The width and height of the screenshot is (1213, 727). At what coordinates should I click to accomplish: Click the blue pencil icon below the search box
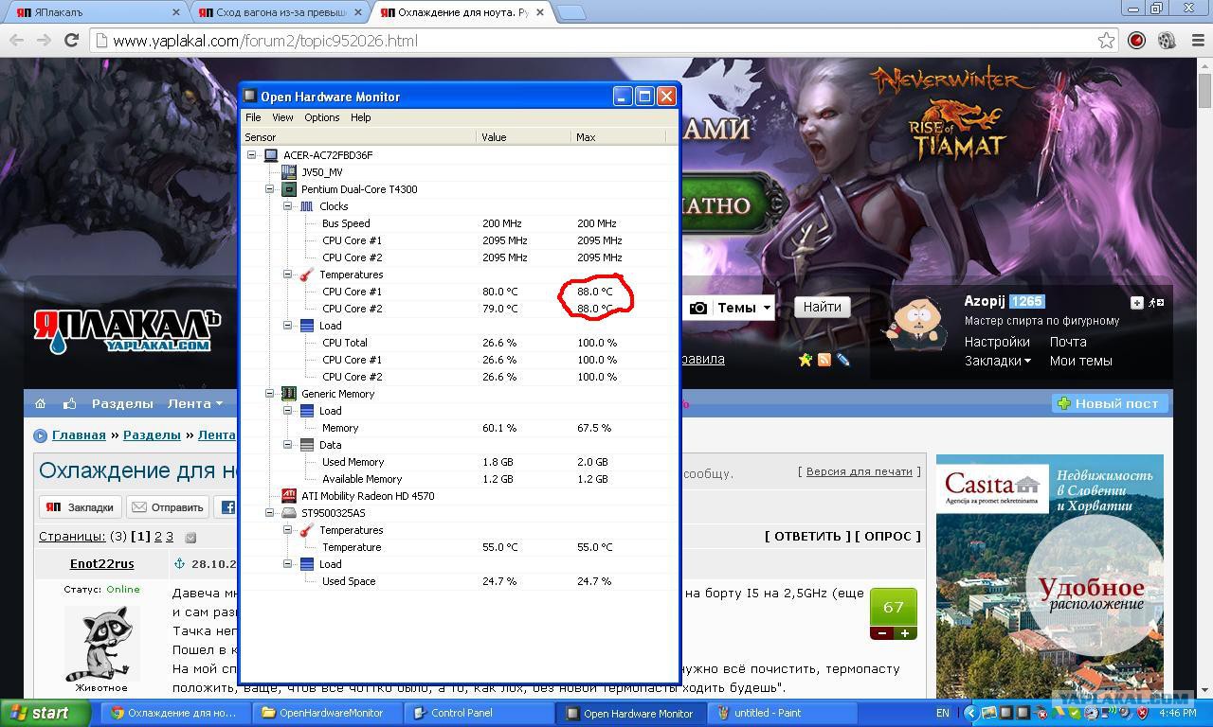pos(842,360)
